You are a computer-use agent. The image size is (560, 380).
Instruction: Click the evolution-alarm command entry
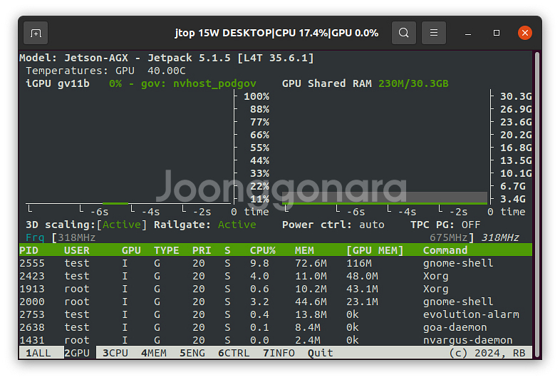[471, 314]
